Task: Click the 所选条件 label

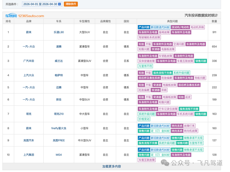Action: click(12, 4)
